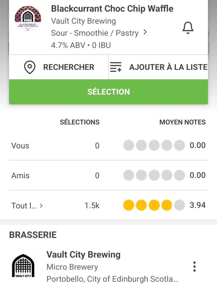The height and width of the screenshot is (289, 217).
Task: Tap the Blackcurrant Choc Chip Waffle title
Action: [x=112, y=8]
